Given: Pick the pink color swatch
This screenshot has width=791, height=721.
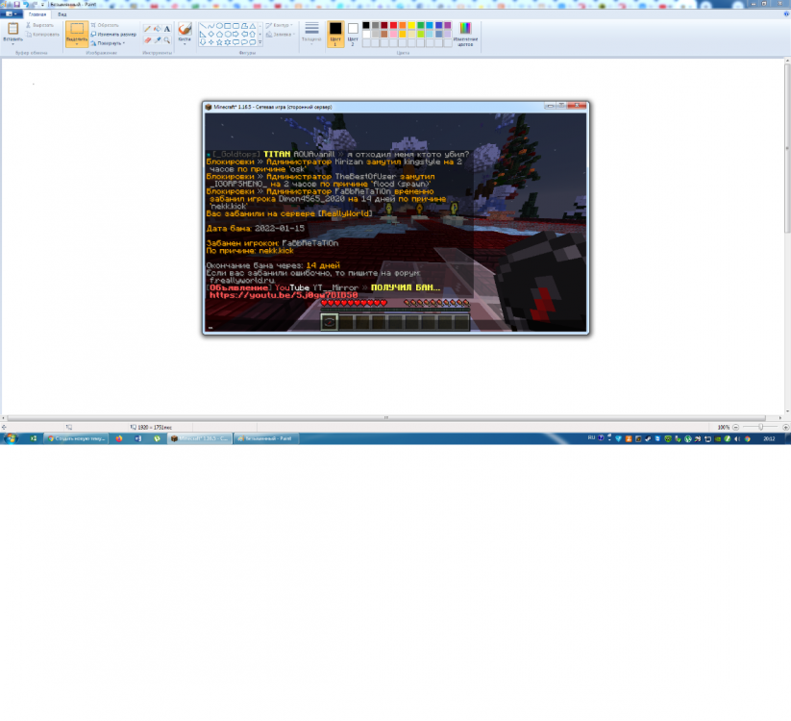Looking at the screenshot, I should [x=393, y=35].
